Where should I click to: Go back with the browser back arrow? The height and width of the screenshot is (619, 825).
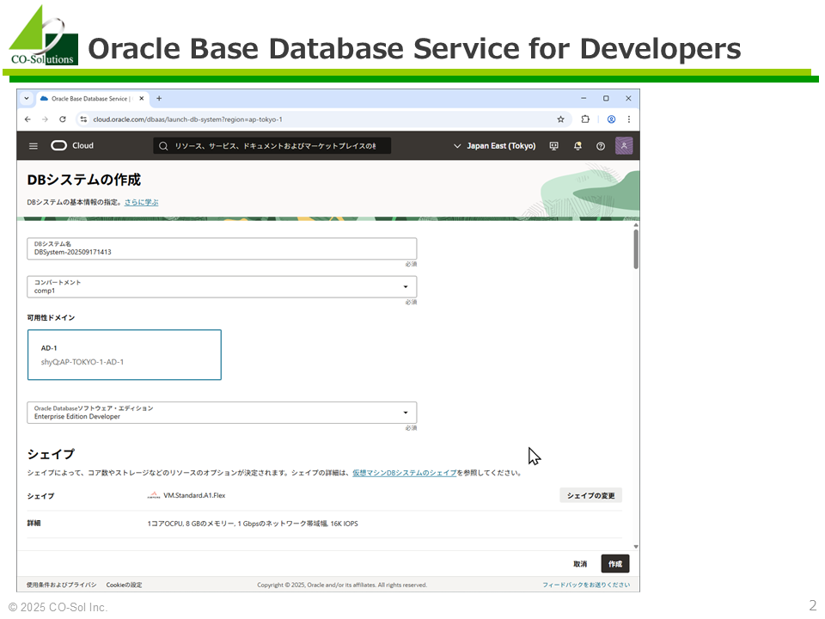[x=27, y=120]
